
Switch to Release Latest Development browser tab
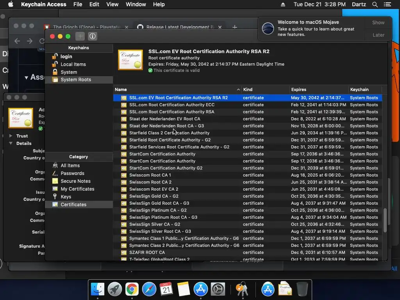click(x=180, y=27)
